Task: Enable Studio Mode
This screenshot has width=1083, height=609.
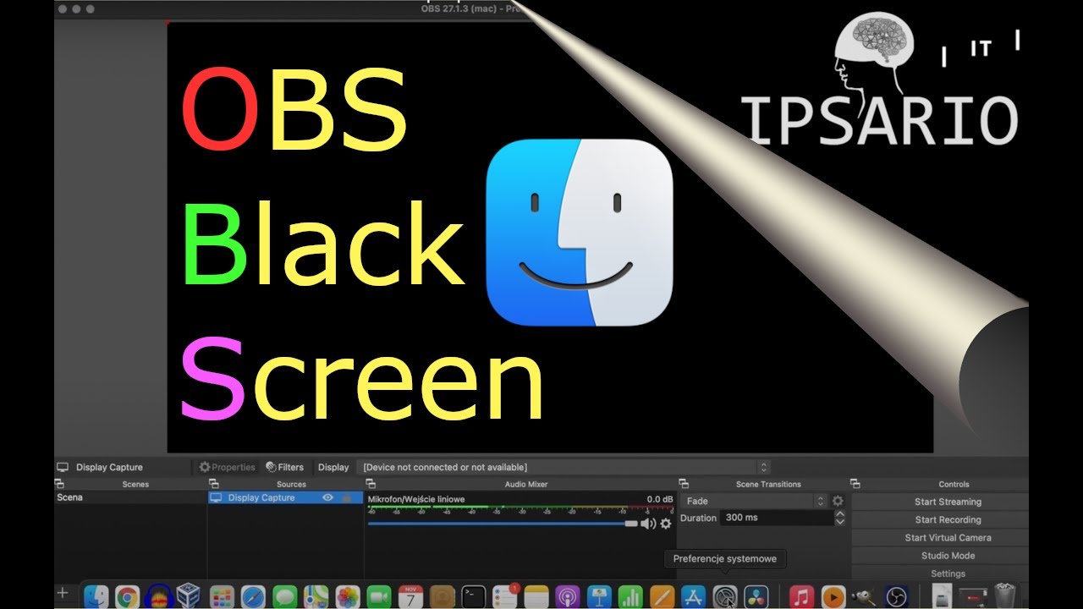Action: (x=948, y=556)
